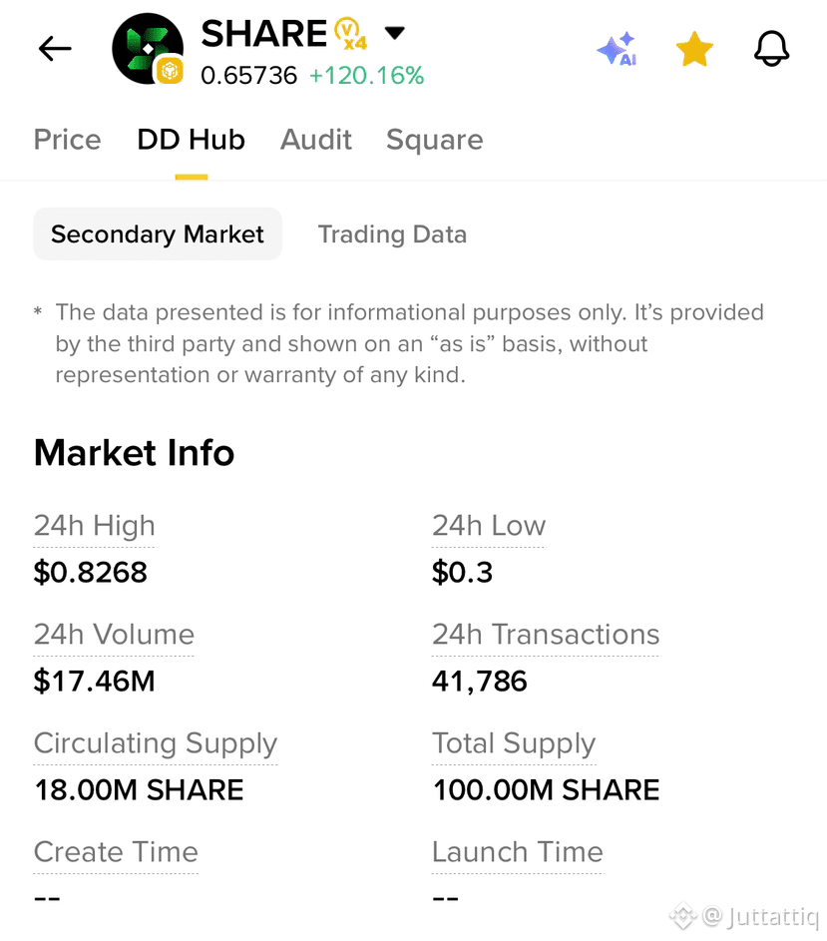
Task: Open the AI sparkle assistant icon
Action: 617,49
